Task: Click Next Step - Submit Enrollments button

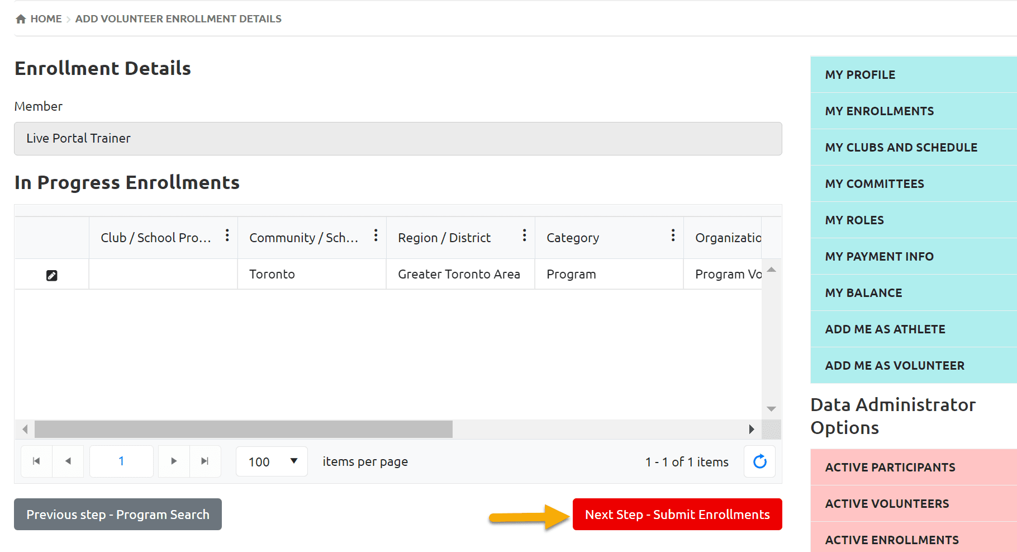Action: 677,515
